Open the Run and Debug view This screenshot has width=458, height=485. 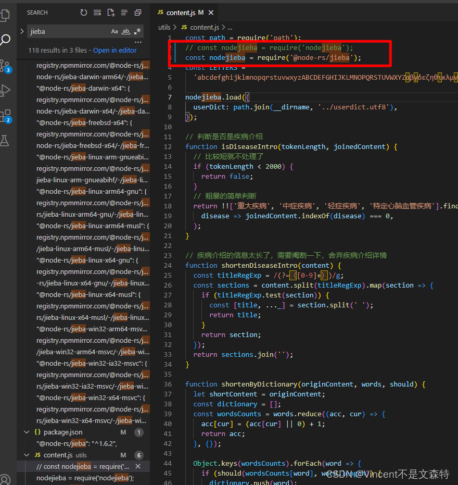point(5,90)
